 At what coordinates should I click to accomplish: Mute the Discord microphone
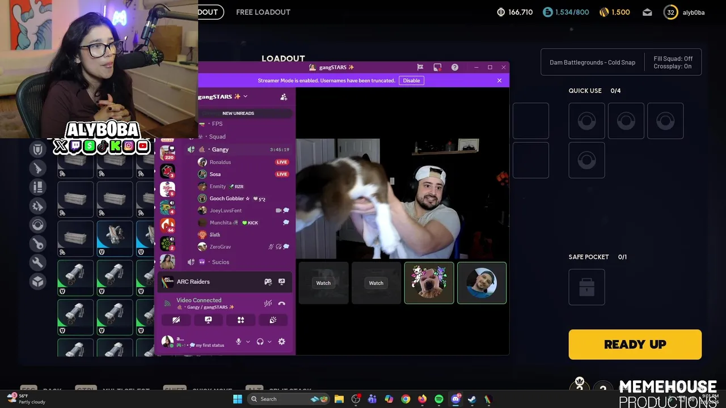(x=238, y=342)
